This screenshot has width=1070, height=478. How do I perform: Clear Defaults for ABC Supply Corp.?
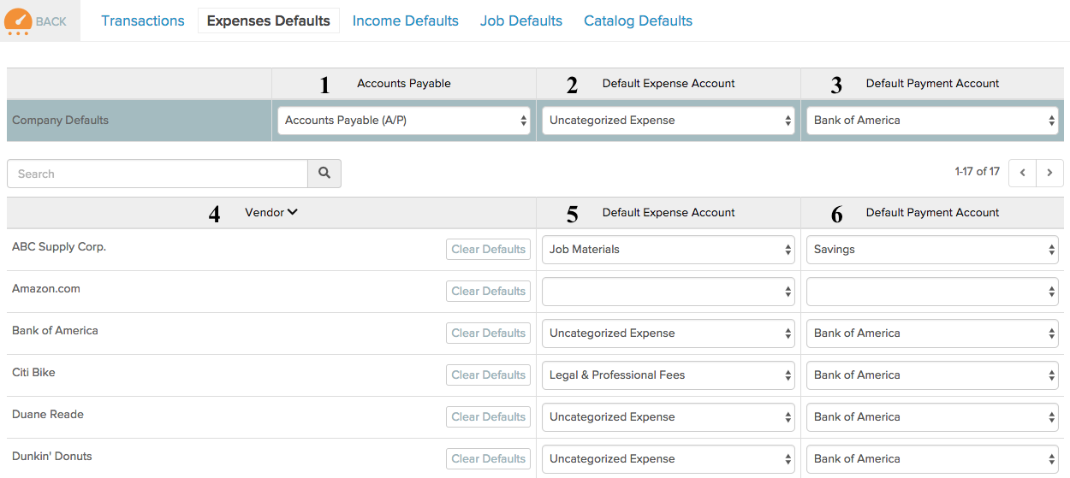(x=488, y=250)
